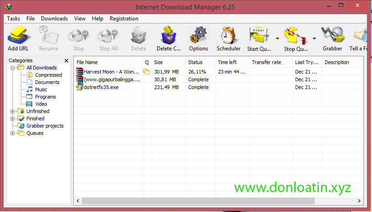
Task: Sort by Time left column header
Action: coord(233,62)
